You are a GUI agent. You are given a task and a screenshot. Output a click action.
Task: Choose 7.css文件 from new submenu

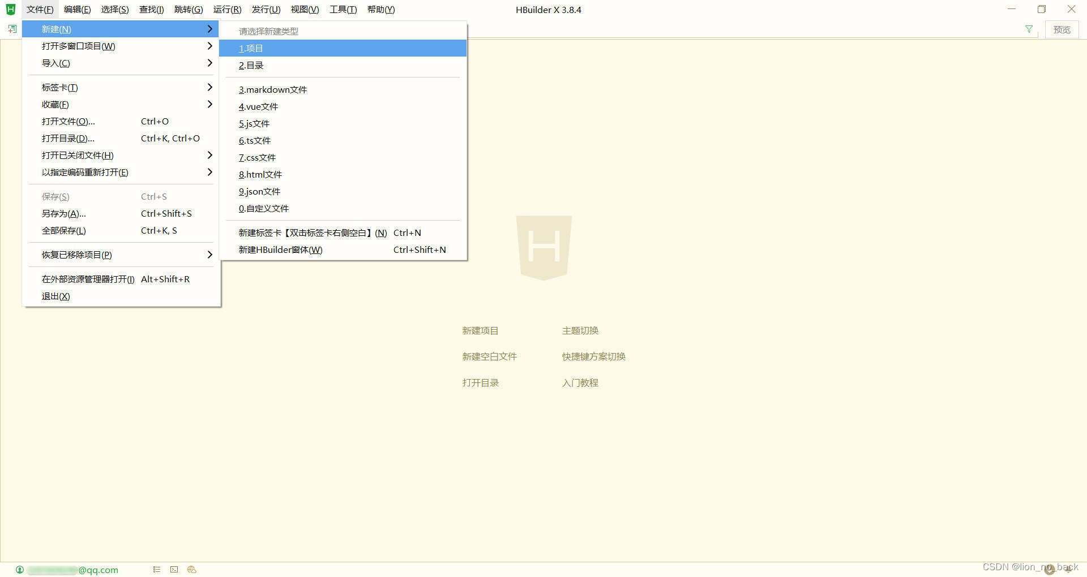point(343,157)
